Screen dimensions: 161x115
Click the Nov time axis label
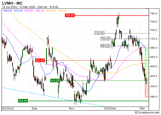coord(72,108)
